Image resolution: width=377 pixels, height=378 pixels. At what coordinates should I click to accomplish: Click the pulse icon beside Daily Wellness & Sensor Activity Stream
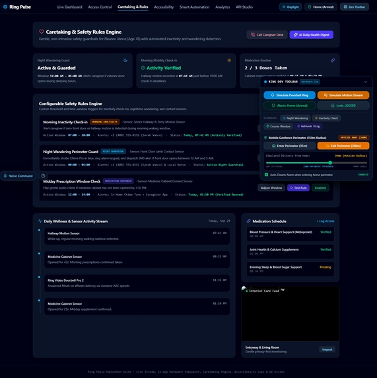[40, 221]
